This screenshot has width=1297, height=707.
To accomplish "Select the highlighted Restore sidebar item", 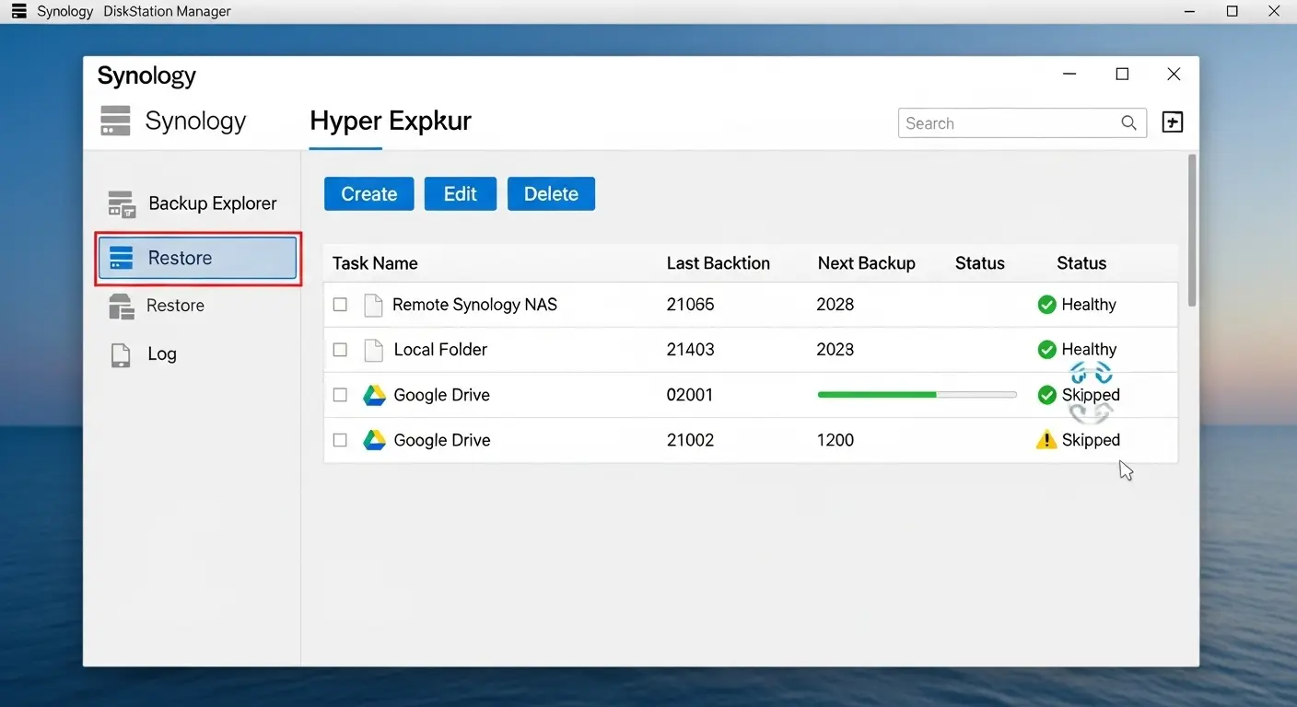I will pyautogui.click(x=198, y=258).
